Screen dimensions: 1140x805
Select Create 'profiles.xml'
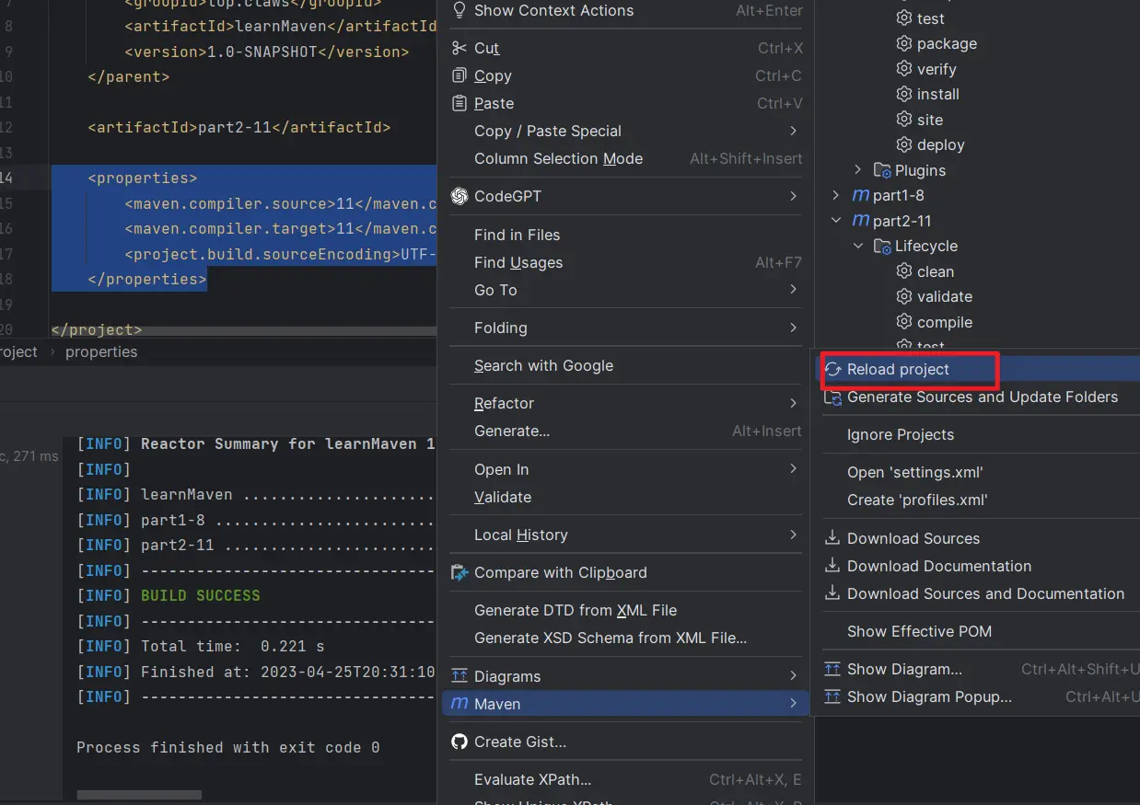[978, 500]
